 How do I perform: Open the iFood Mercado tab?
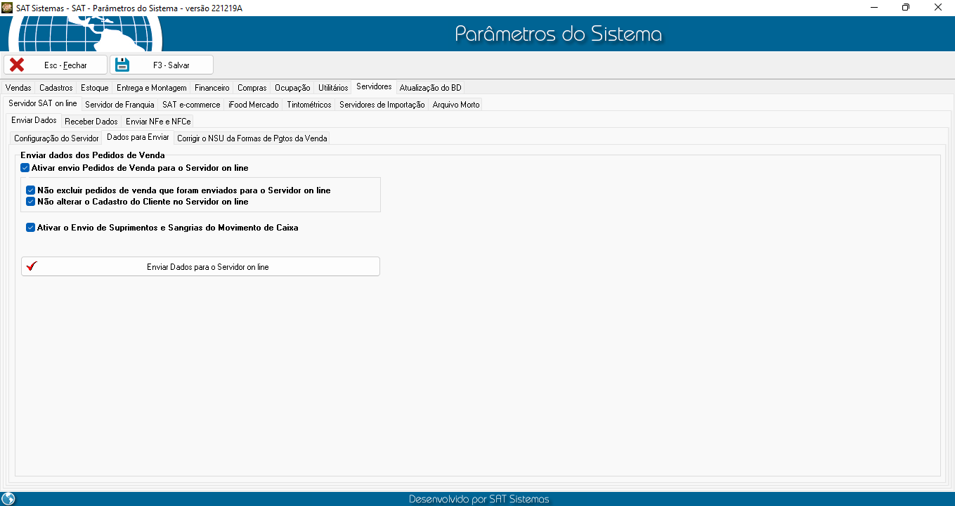click(253, 105)
